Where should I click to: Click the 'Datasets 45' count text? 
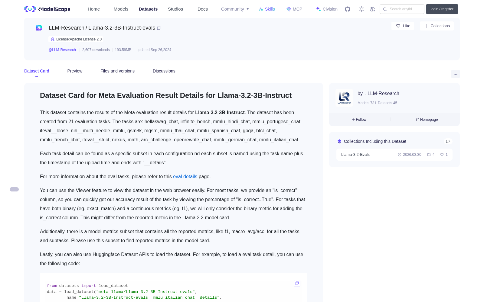(x=388, y=103)
